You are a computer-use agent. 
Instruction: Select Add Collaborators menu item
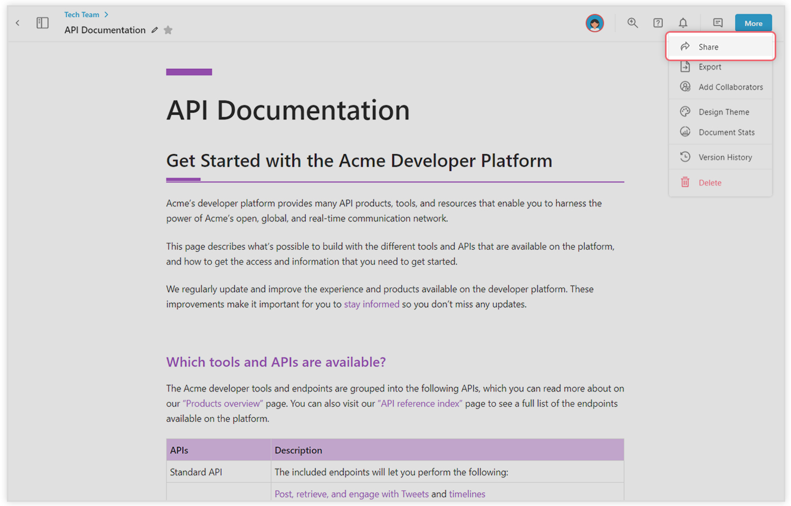coord(720,87)
